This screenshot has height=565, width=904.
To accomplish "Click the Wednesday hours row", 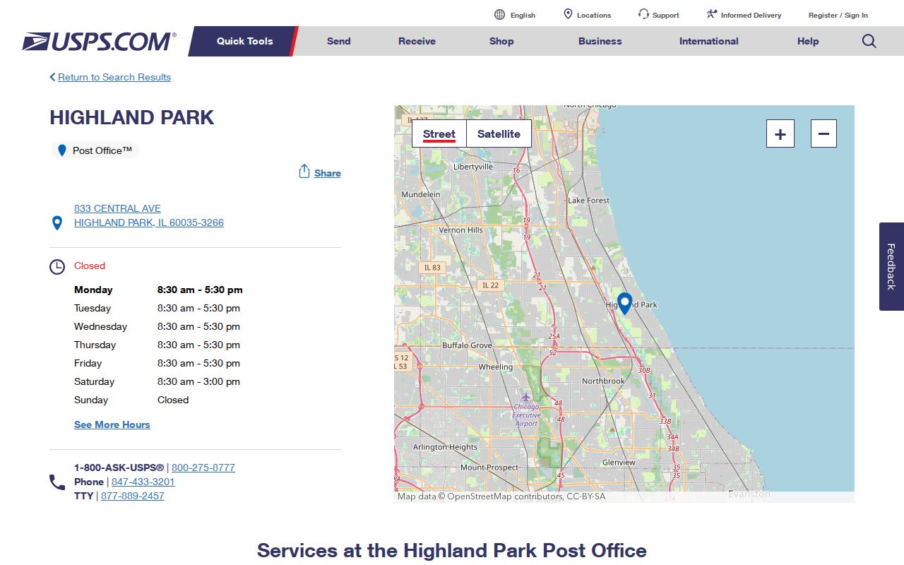I will click(157, 326).
